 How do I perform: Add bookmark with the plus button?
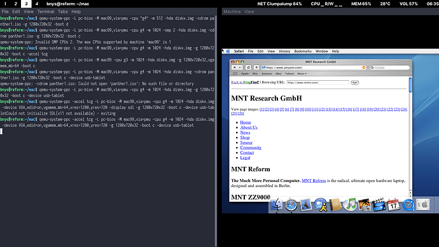tap(256, 67)
